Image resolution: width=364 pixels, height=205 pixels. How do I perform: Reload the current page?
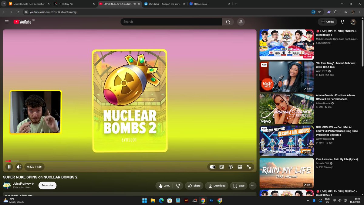[x=18, y=12]
